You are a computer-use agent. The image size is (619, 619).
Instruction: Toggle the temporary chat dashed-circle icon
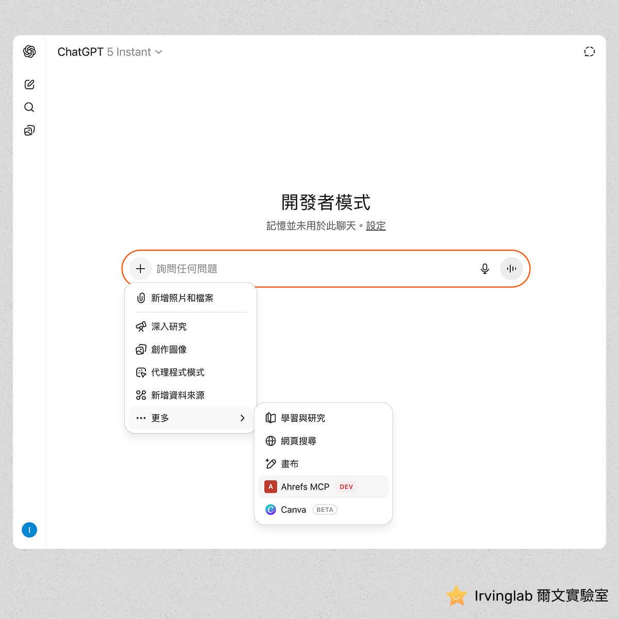(x=589, y=52)
